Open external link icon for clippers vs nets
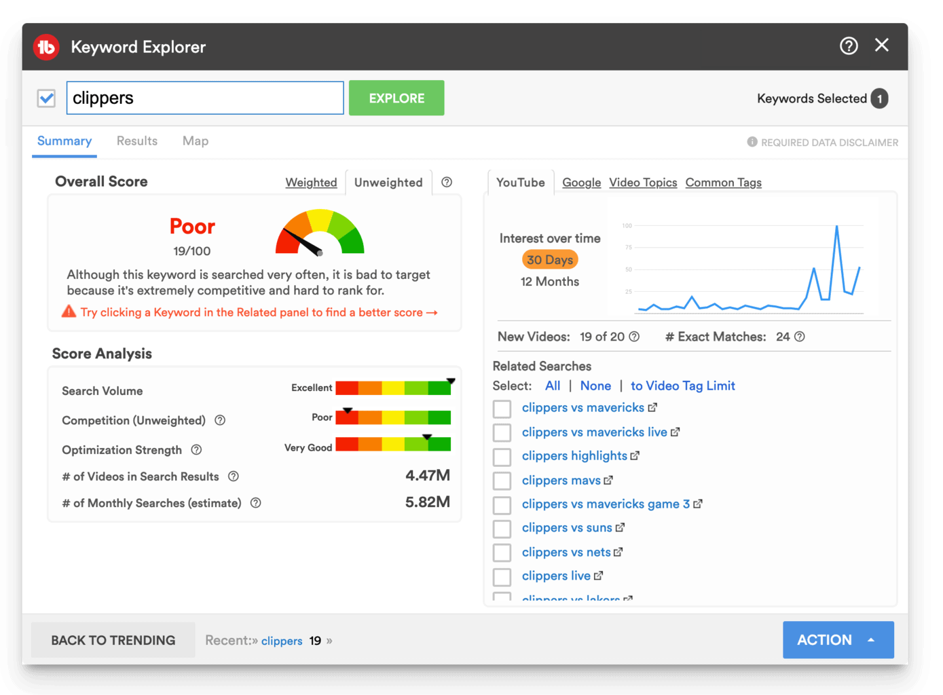The width and height of the screenshot is (943, 695). pyautogui.click(x=618, y=552)
